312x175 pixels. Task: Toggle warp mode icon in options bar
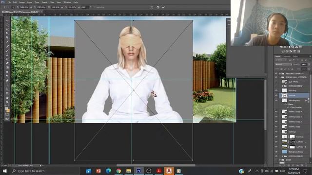tap(152, 7)
